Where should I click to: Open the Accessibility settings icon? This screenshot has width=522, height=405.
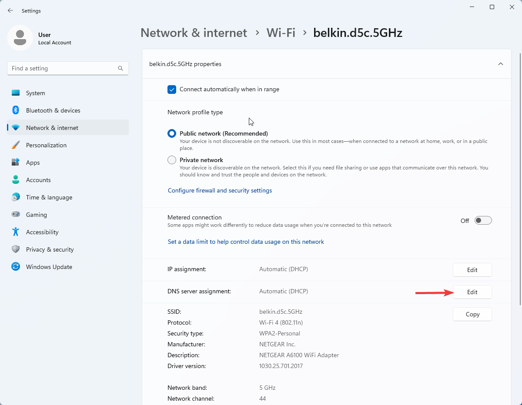point(16,232)
